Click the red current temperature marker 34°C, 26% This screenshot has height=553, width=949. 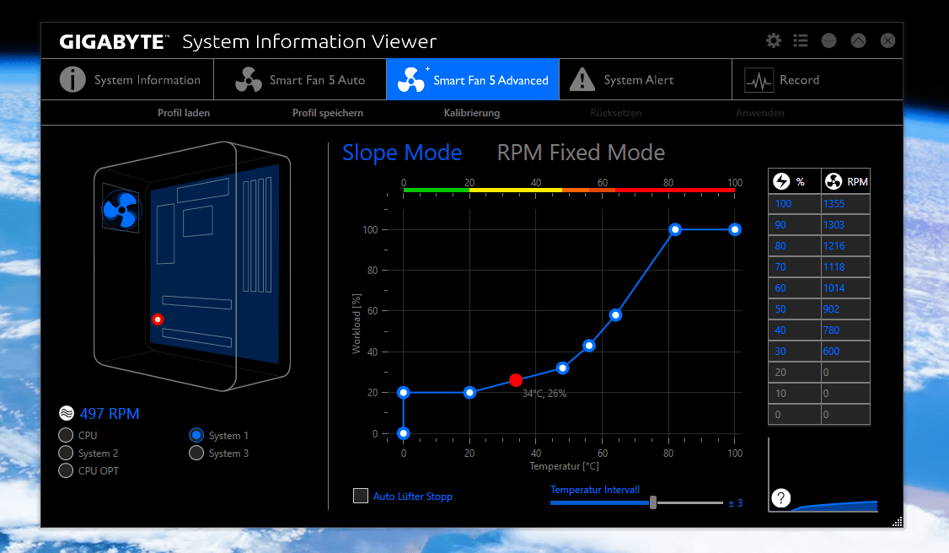[x=516, y=380]
